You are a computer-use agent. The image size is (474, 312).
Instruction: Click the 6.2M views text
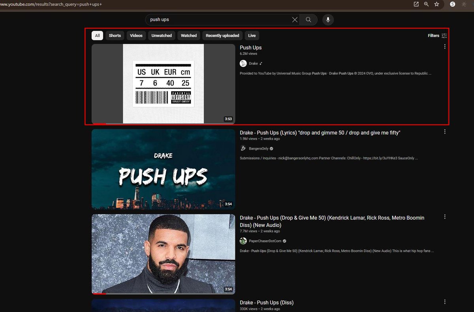pos(248,53)
